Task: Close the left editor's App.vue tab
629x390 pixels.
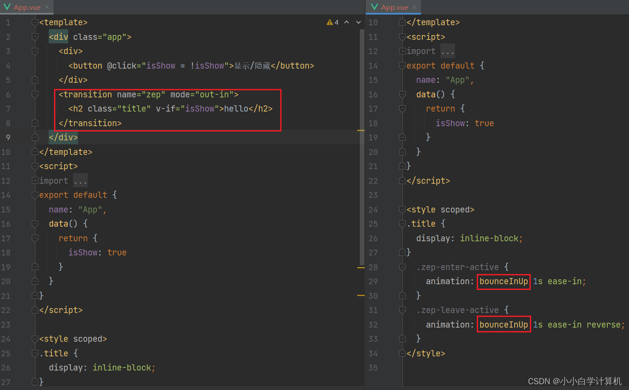Action: (47, 7)
